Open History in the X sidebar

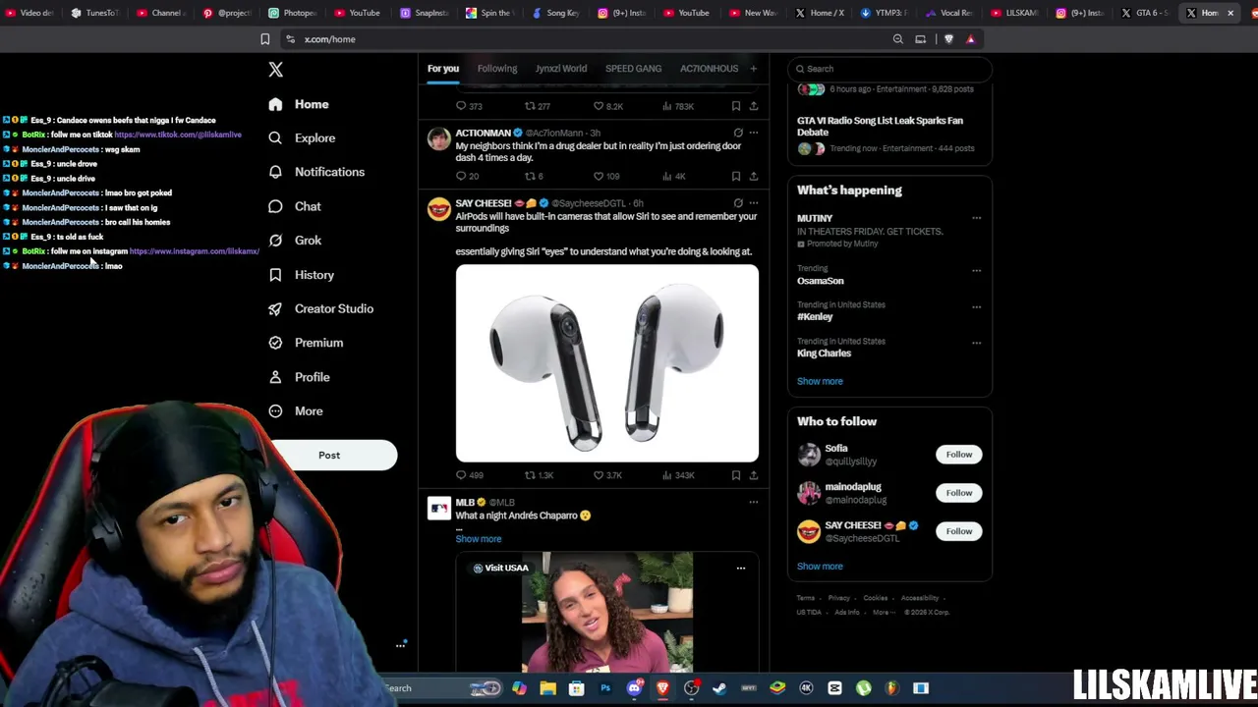302,275
